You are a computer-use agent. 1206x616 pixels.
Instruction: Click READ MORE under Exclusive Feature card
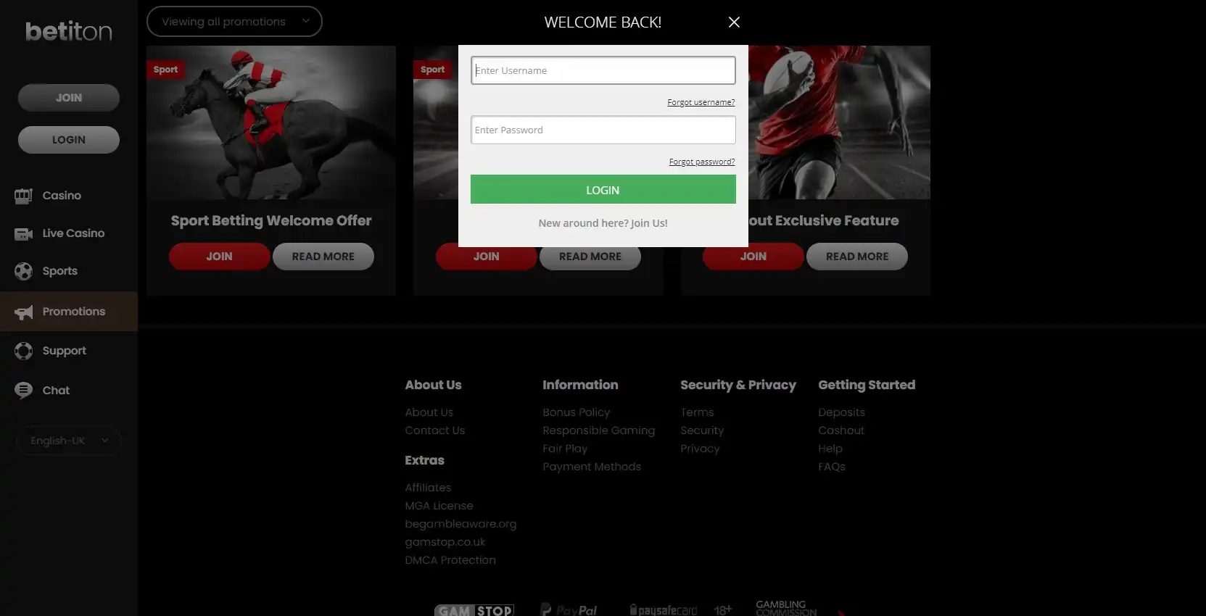(857, 257)
